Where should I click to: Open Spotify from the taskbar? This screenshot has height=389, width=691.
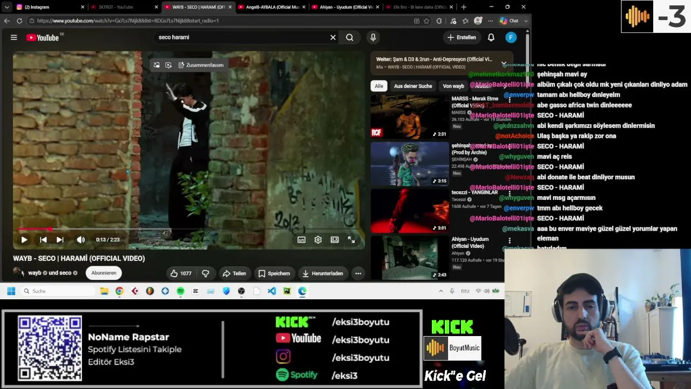click(x=180, y=291)
